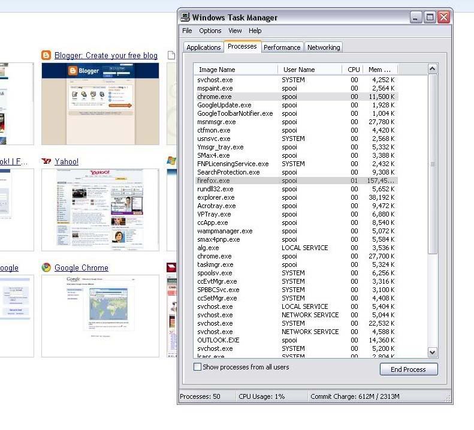The width and height of the screenshot is (474, 430).
Task: Select the GoogleUpdate.exe process
Action: pos(296,105)
